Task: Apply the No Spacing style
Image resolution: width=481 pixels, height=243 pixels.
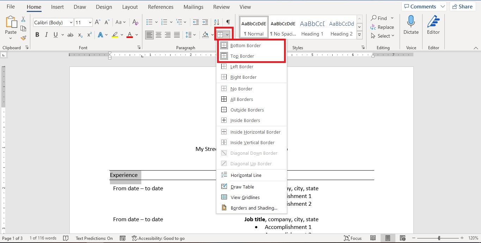Action: coord(283,27)
